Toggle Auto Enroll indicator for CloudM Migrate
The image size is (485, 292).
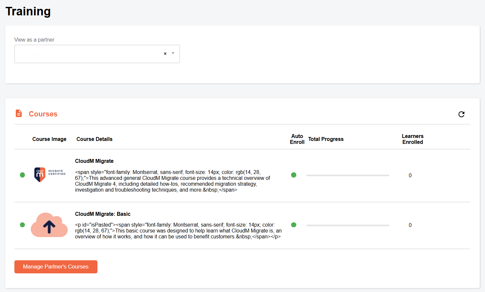tap(294, 175)
